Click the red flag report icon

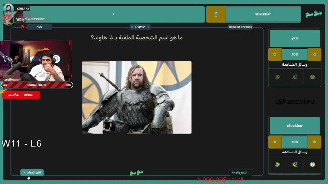(23, 27)
